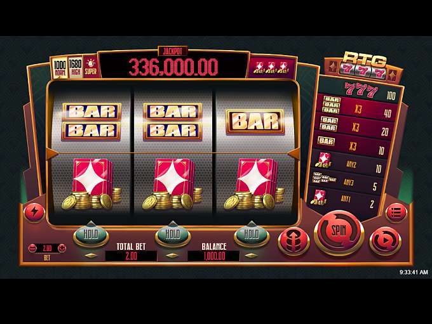Image resolution: width=432 pixels, height=324 pixels.
Task: Decrease the bet with minus icon
Action: 32,248
